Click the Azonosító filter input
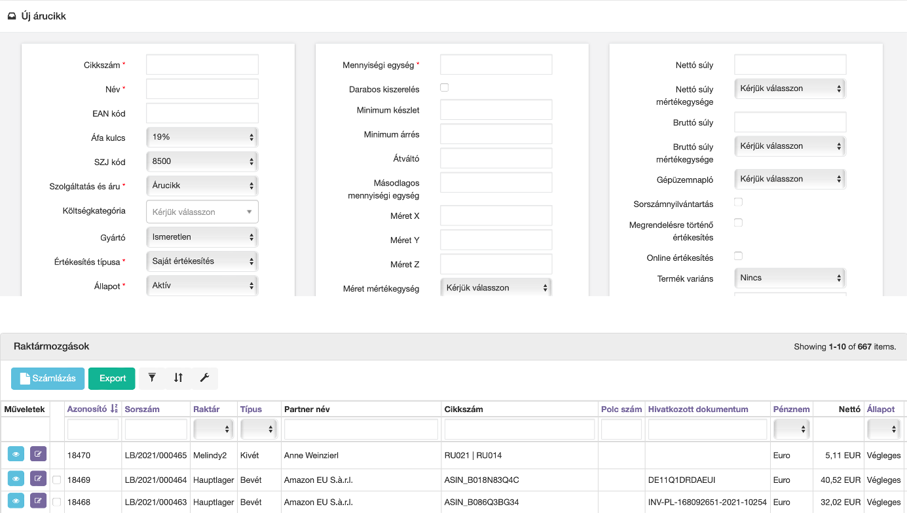 pos(93,429)
